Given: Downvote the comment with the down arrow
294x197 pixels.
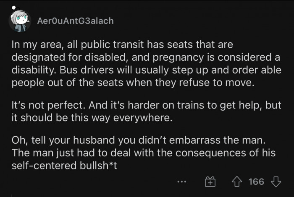Looking at the screenshot, I should tap(276, 181).
